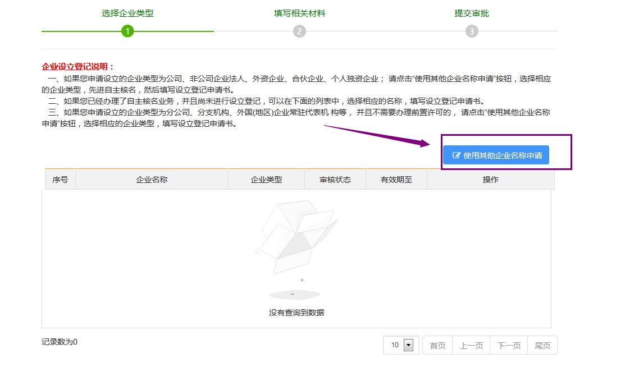Click the 序号 column header

pos(60,180)
